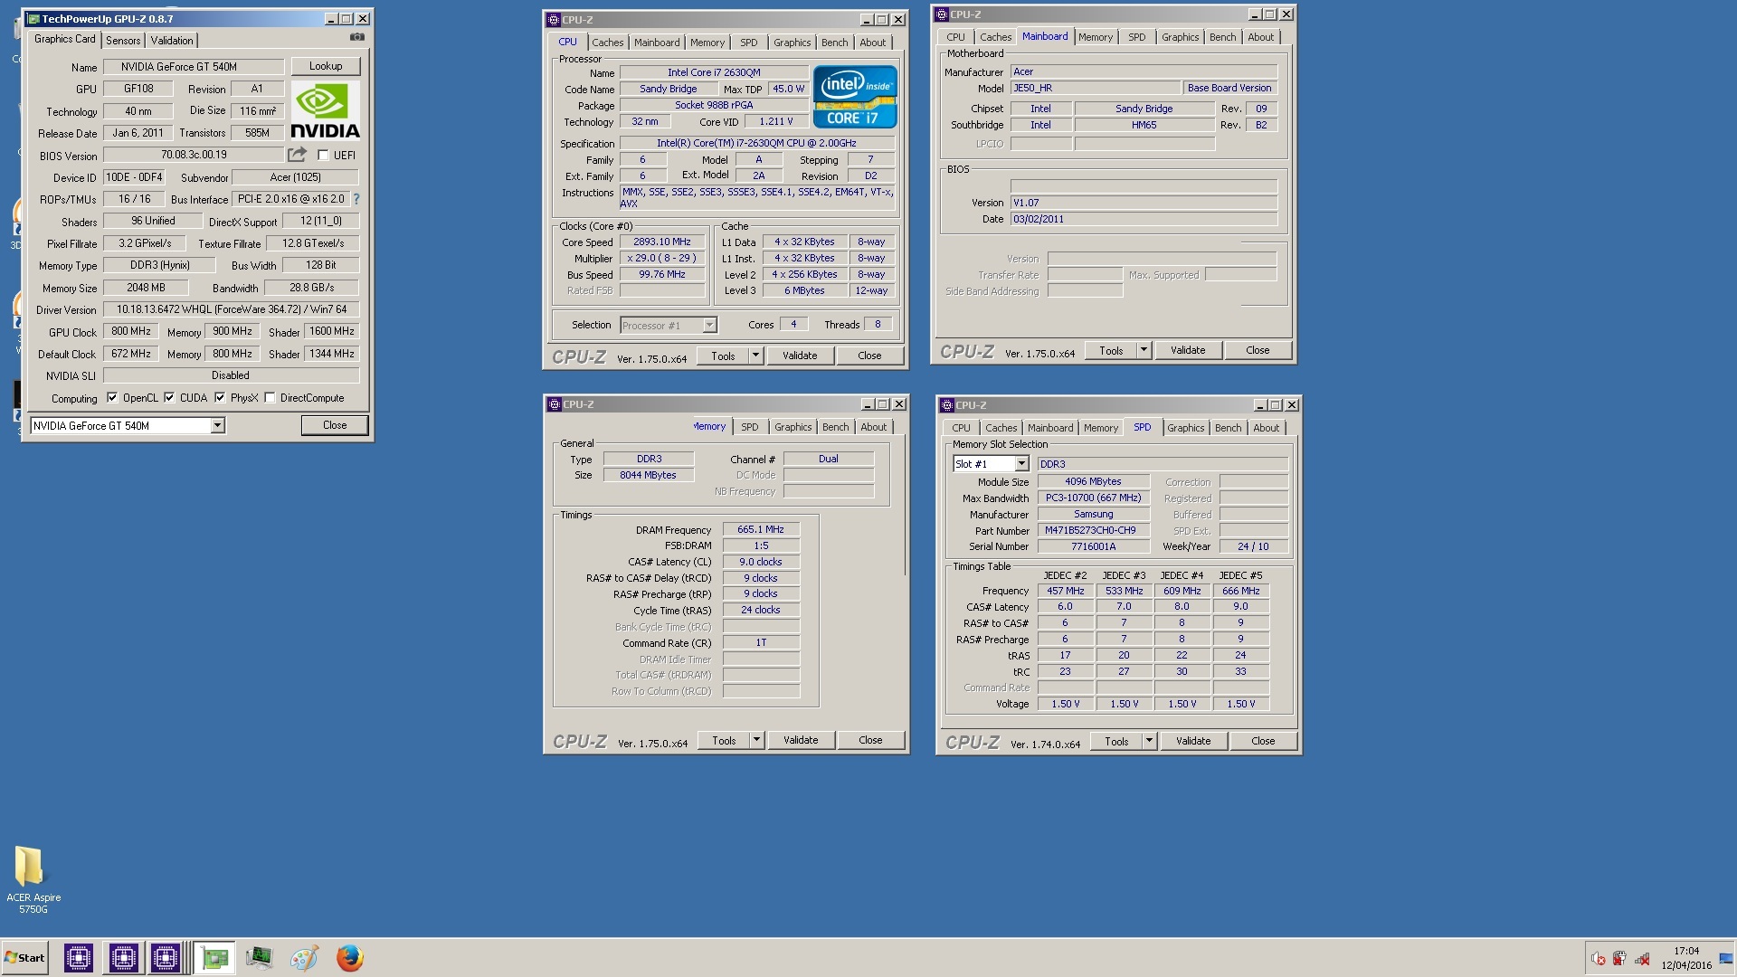Toggle the OpenCL checkbox
Screen dimensions: 1737x977
point(112,398)
